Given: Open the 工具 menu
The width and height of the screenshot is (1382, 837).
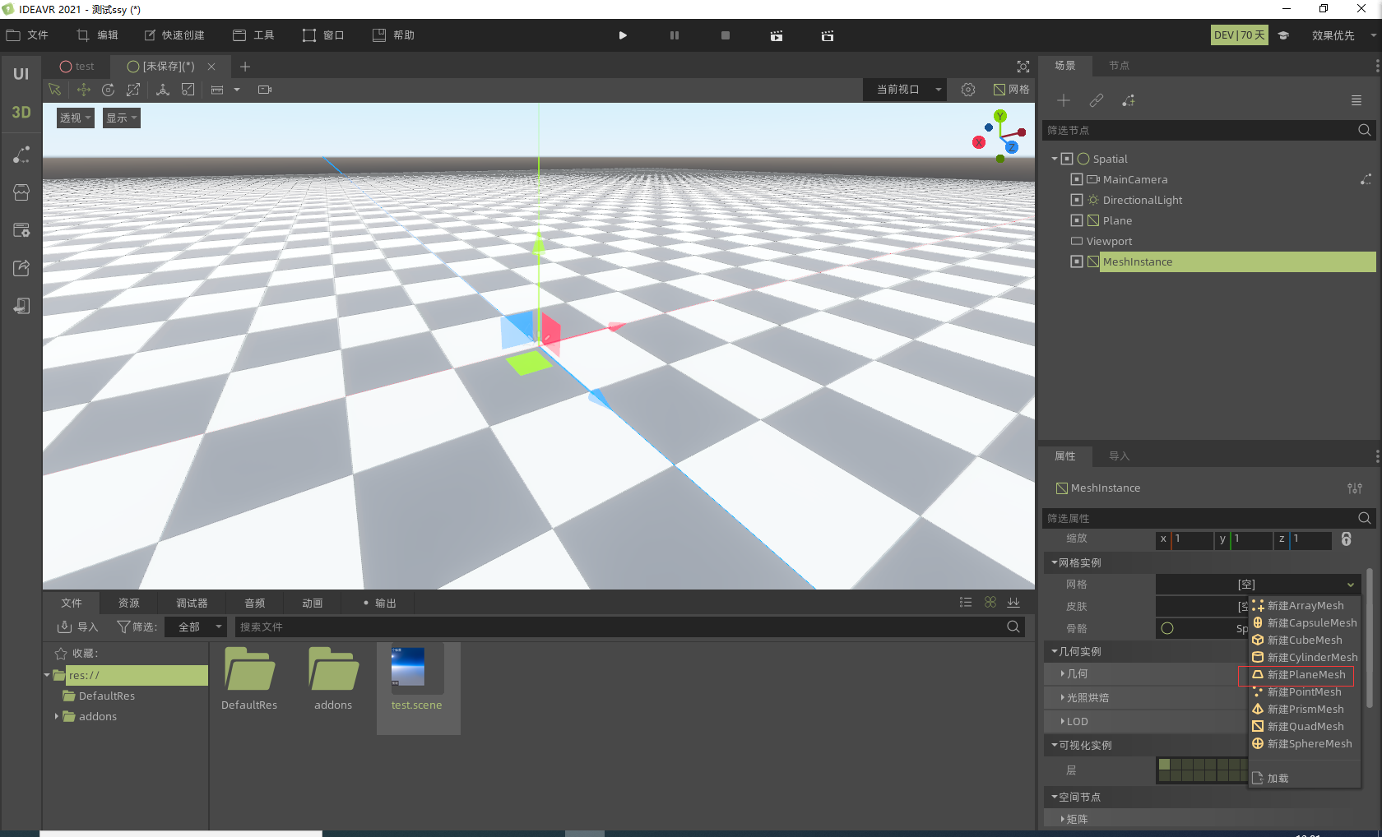Looking at the screenshot, I should point(253,35).
